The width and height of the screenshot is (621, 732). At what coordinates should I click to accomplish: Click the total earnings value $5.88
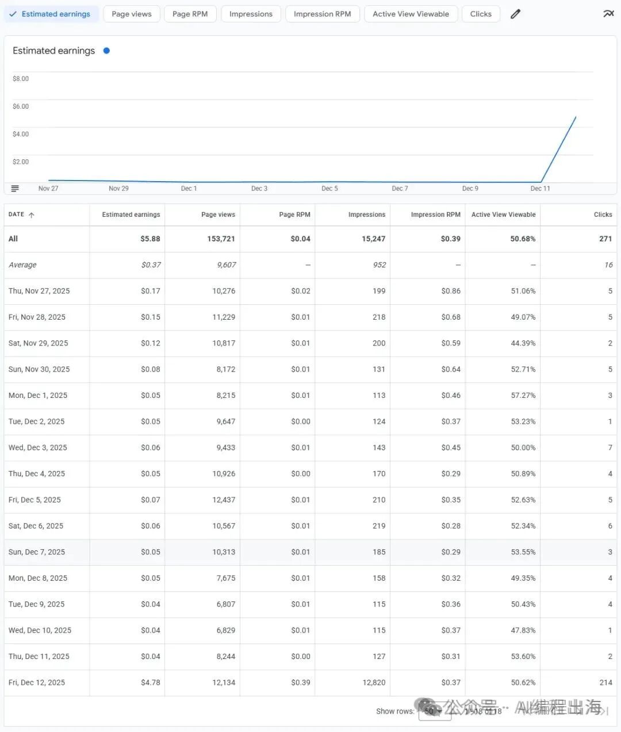pyautogui.click(x=150, y=239)
